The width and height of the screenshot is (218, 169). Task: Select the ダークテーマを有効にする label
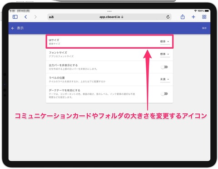pyautogui.click(x=64, y=90)
